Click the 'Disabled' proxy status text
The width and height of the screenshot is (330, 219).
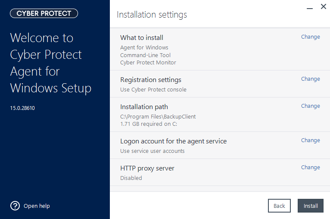[x=131, y=178]
